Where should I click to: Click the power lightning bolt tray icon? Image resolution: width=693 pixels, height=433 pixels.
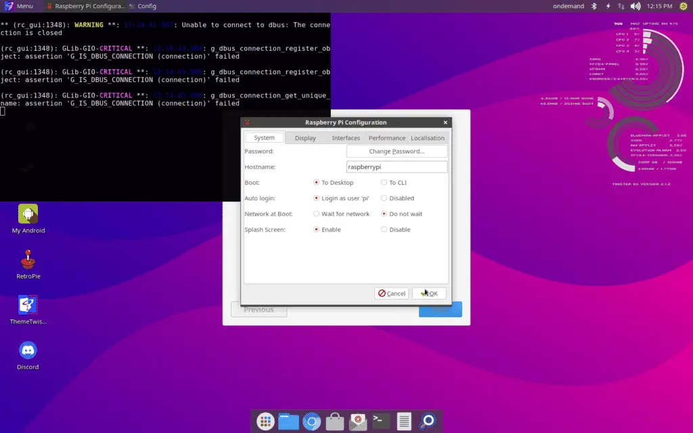[x=608, y=6]
